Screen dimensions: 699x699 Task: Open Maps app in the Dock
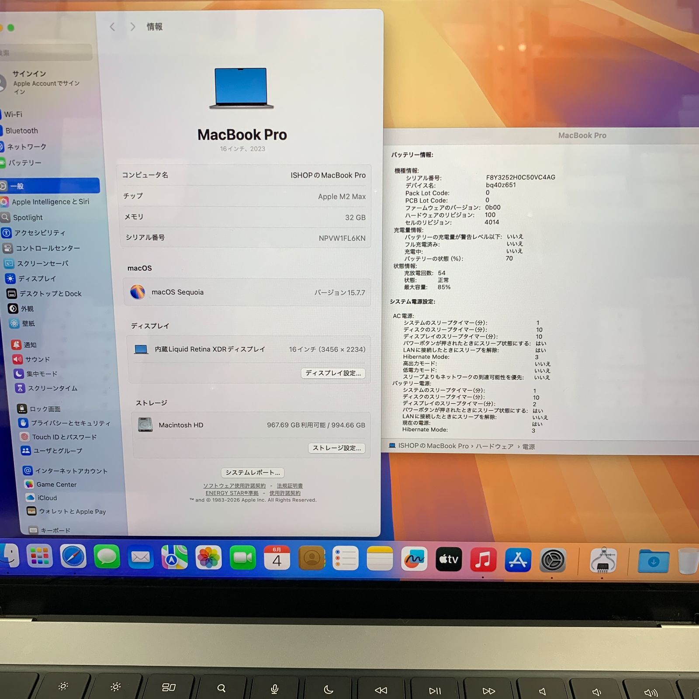pos(174,557)
